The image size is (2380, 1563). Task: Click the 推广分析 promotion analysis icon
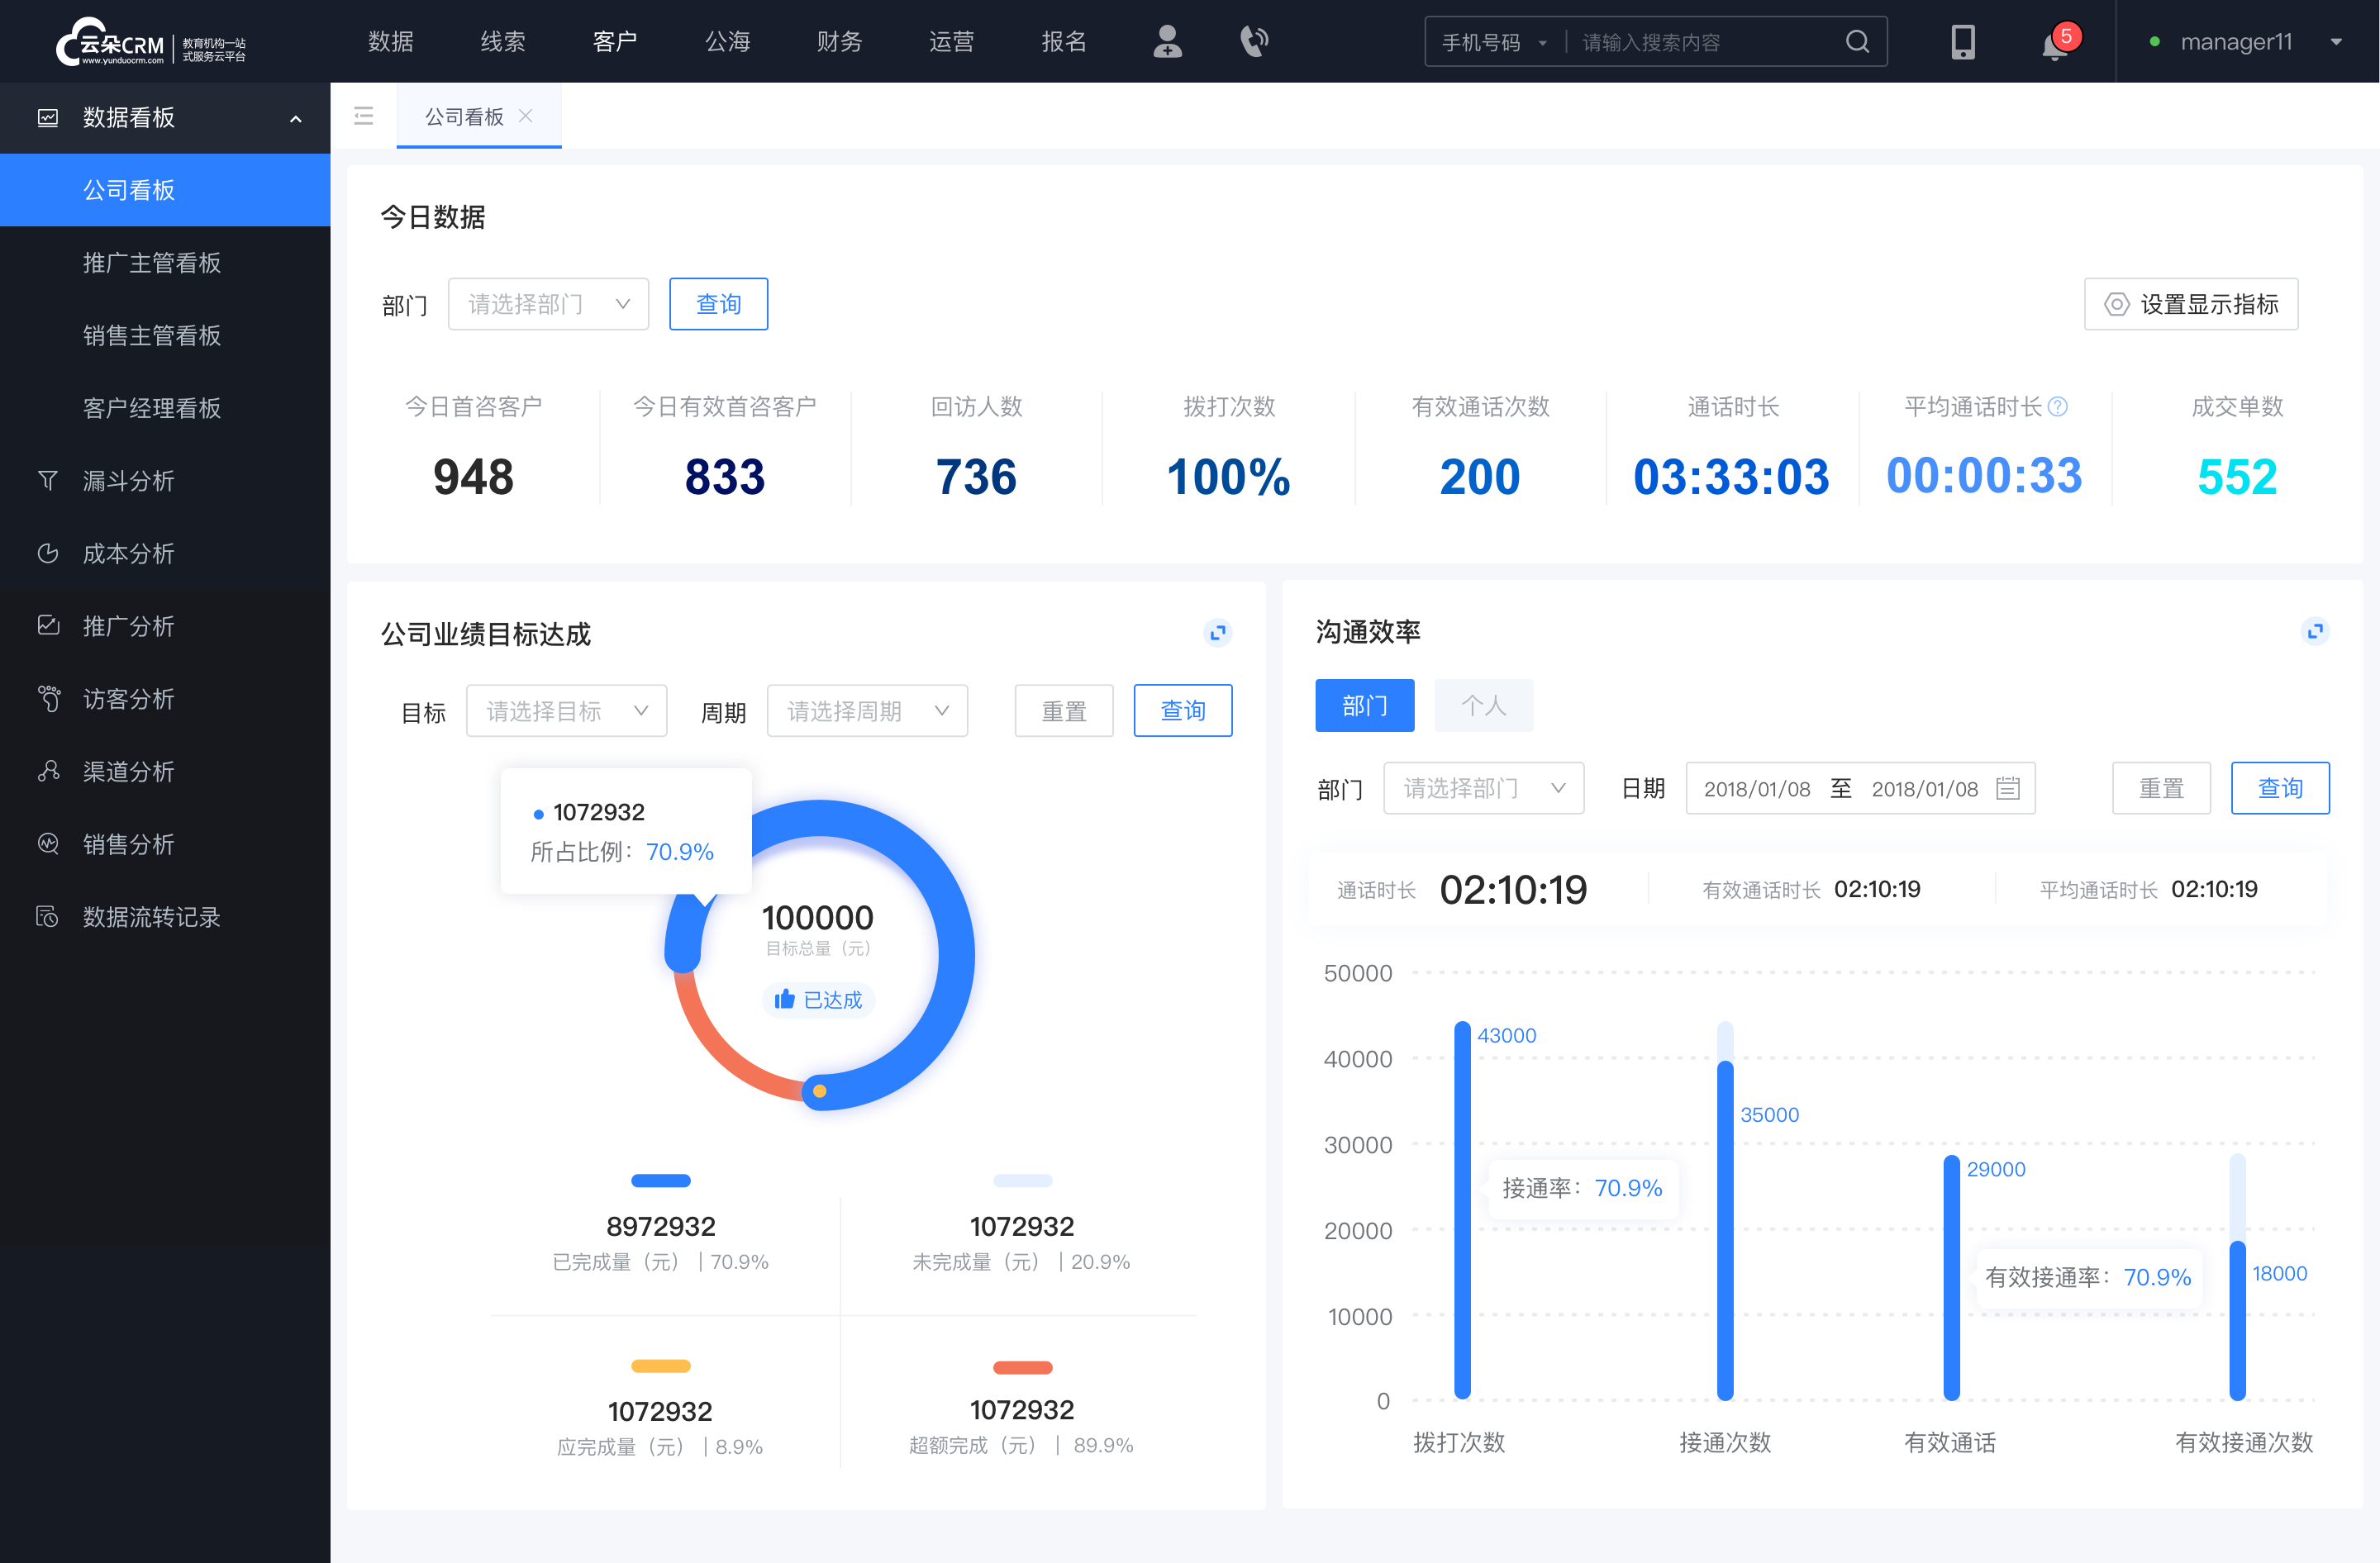(47, 625)
